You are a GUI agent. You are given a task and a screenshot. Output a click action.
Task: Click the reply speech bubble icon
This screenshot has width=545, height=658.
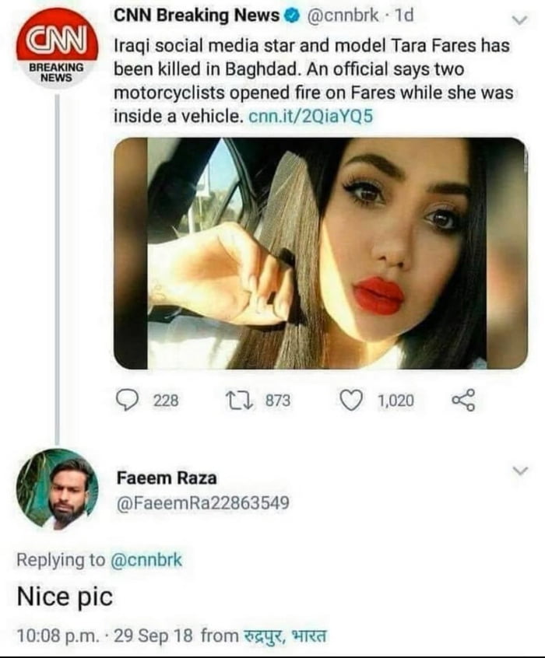pos(127,400)
